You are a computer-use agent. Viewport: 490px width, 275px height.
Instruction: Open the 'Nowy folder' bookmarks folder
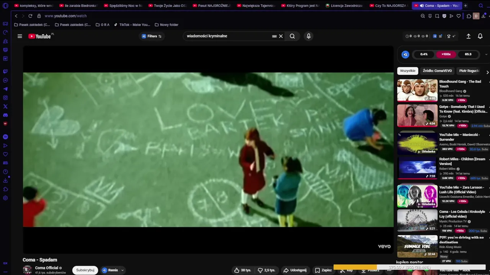tap(167, 25)
